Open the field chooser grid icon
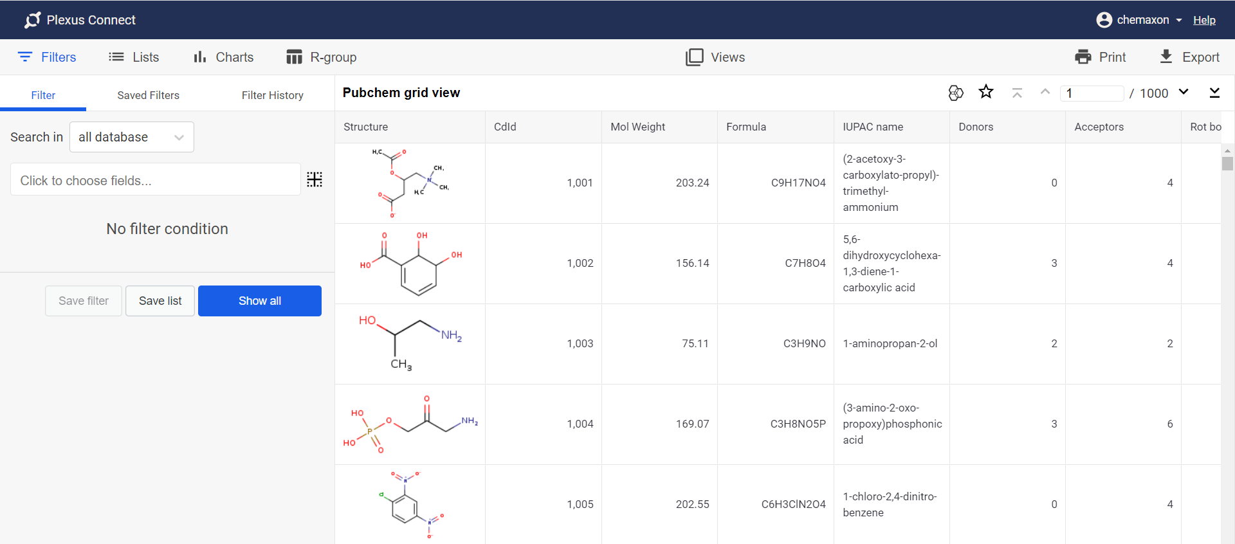The image size is (1235, 544). coord(315,179)
